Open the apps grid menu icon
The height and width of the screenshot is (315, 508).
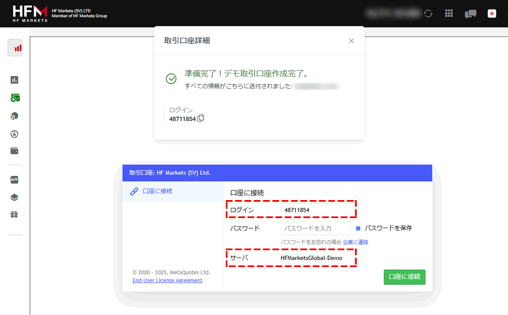click(x=449, y=14)
